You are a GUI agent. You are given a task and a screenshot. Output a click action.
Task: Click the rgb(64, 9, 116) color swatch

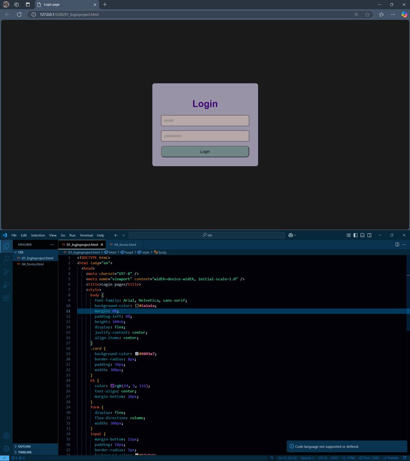point(112,386)
